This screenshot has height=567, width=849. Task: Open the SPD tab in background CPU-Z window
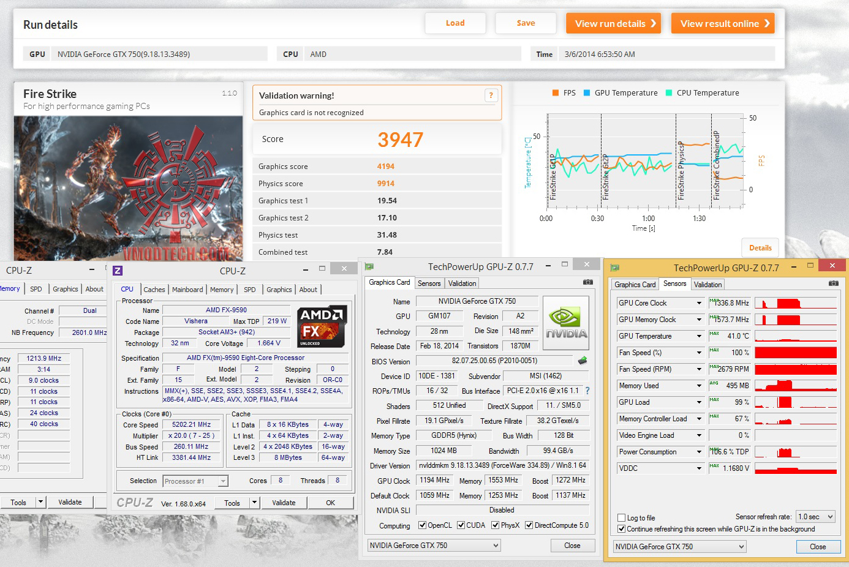tap(36, 289)
